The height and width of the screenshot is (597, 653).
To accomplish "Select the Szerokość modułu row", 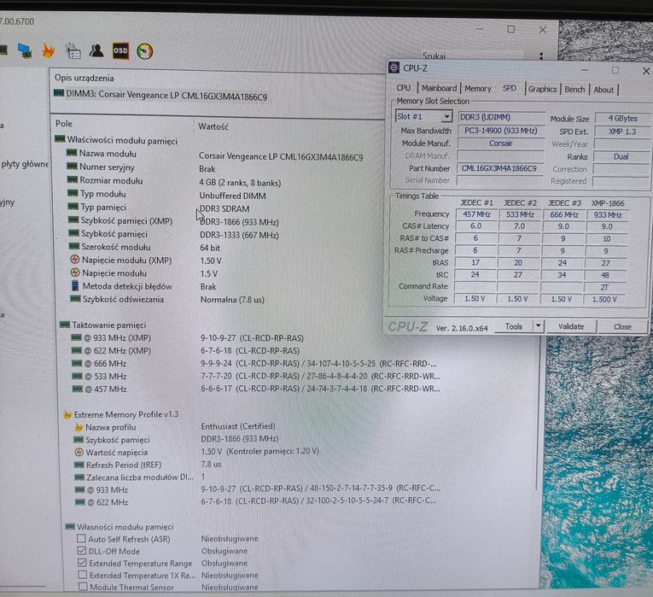I will pyautogui.click(x=145, y=247).
